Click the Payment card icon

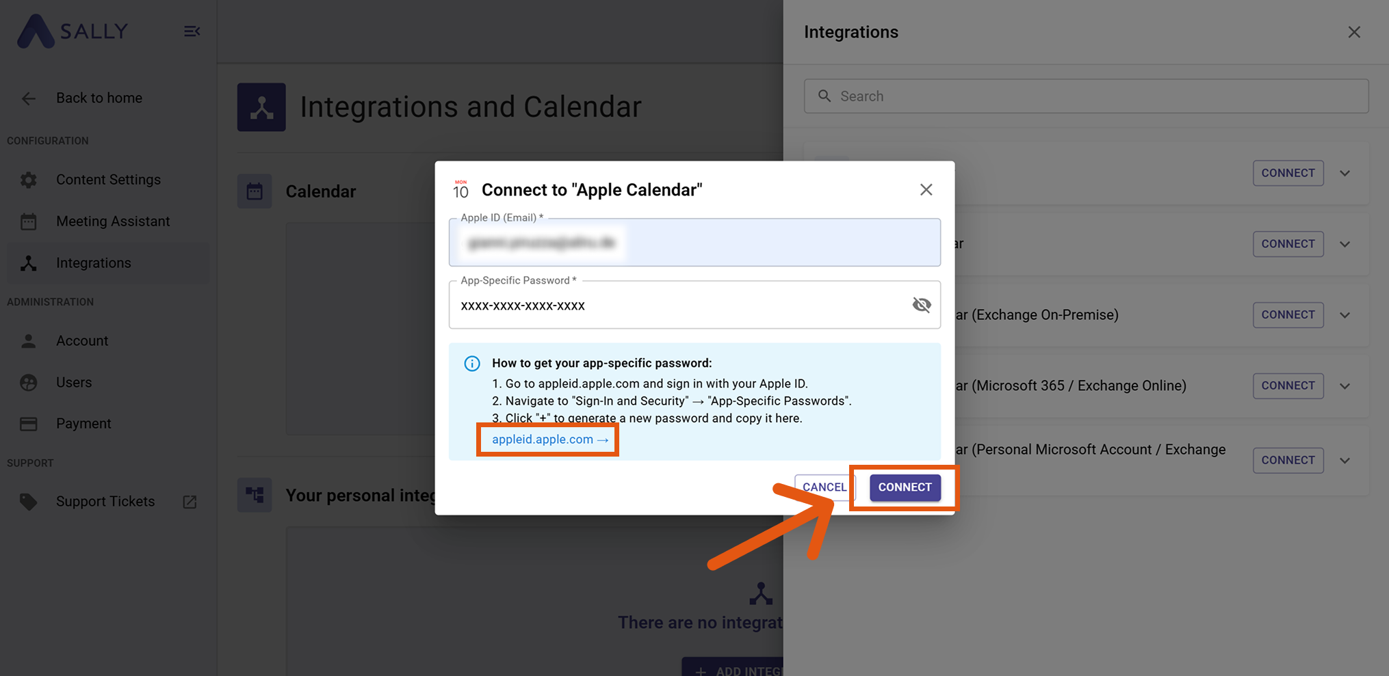tap(29, 424)
